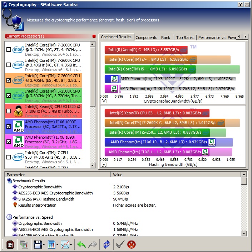Click the Performance vs. Speed clock icon

9,217
